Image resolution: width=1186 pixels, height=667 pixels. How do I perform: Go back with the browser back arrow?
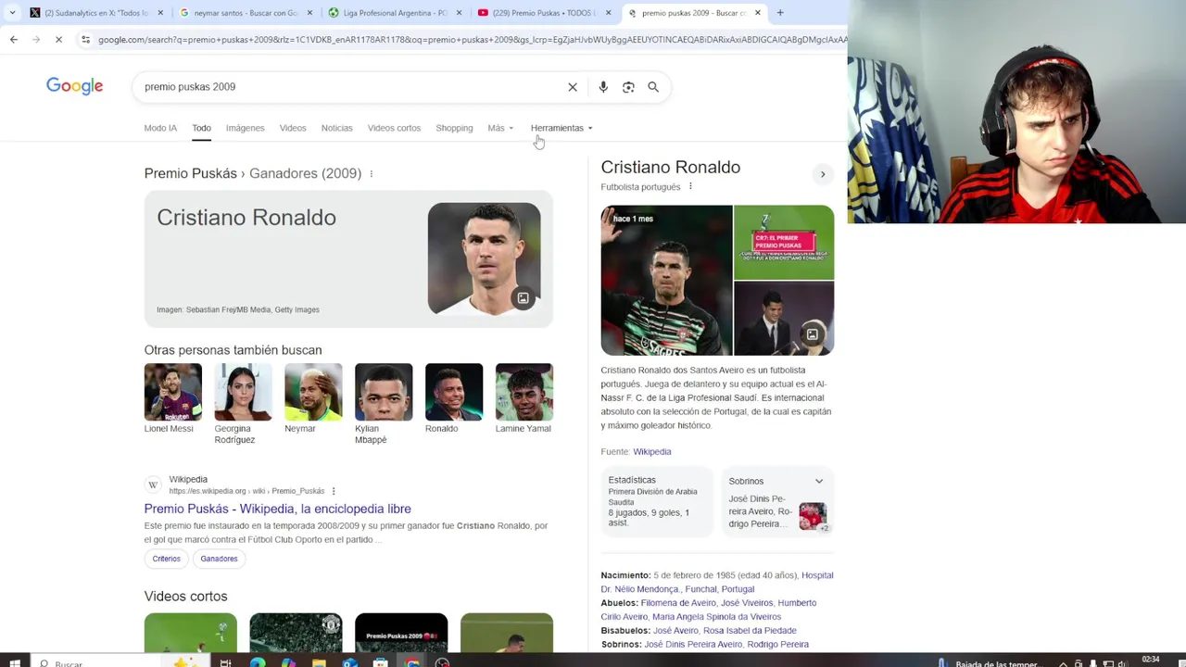14,39
